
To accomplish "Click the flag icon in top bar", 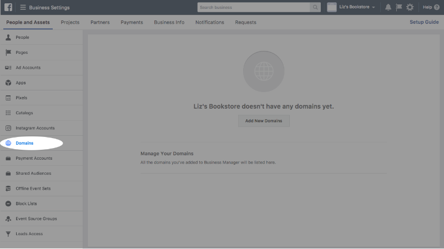I will coord(398,7).
